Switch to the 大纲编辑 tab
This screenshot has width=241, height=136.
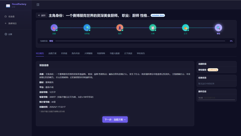[x=88, y=53]
